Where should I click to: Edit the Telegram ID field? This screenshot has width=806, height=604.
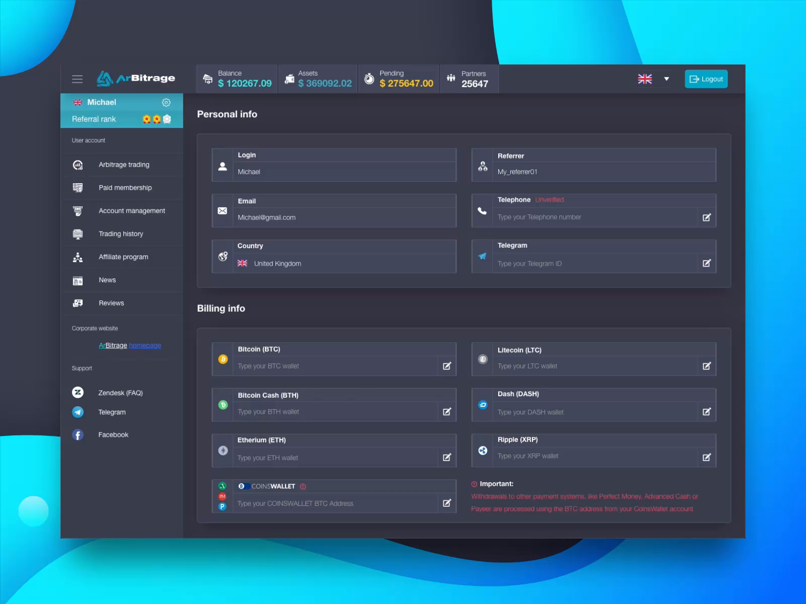(x=707, y=263)
